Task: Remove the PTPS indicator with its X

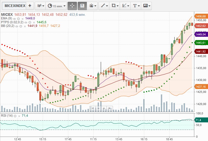Action: click(x=34, y=22)
